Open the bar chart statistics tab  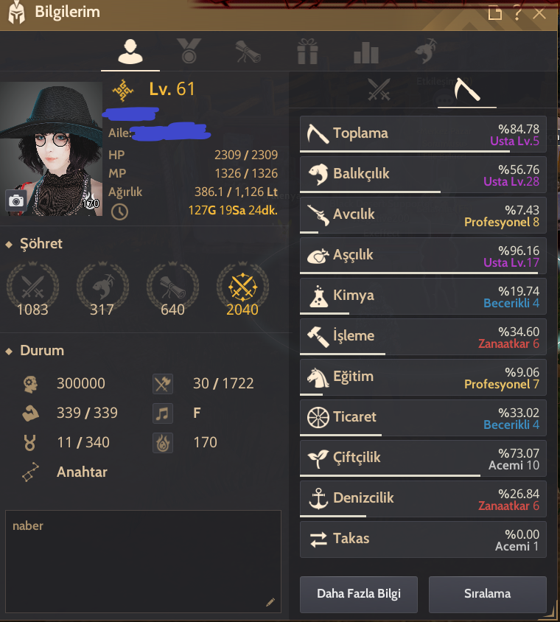tap(366, 52)
